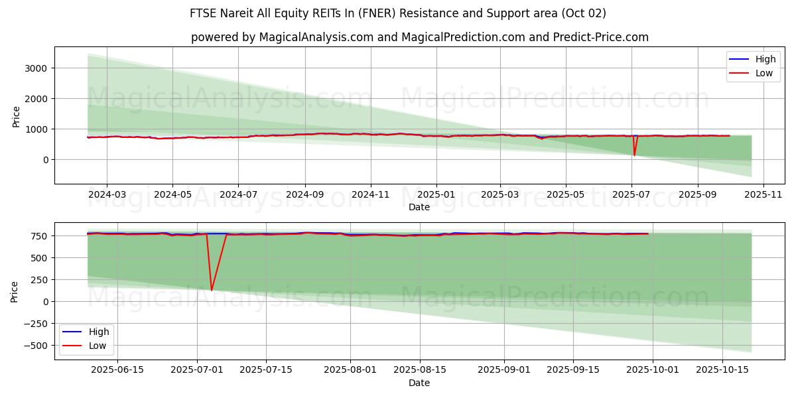Click the main chart title mentioning FNER

pyautogui.click(x=398, y=13)
